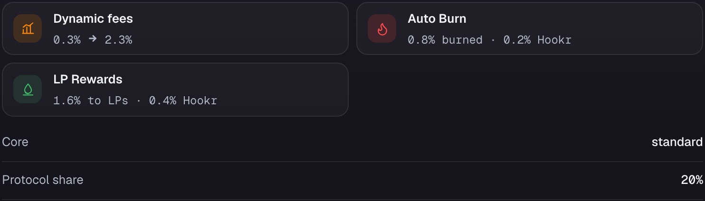Click the 0.8% burned · 0.2% Hookr text
The height and width of the screenshot is (201, 705).
(x=489, y=40)
